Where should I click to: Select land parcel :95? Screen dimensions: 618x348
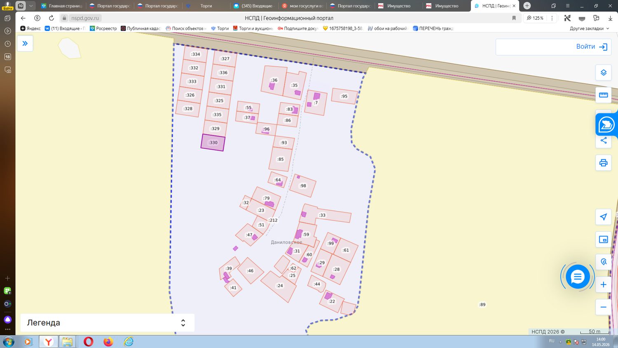point(344,96)
